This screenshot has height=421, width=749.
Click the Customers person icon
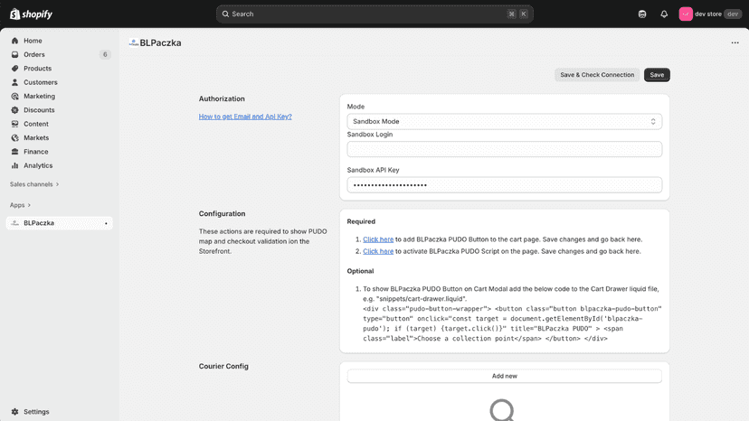(x=14, y=82)
